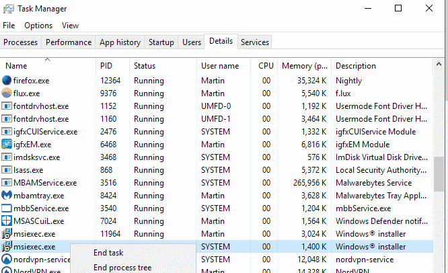Click the igfxEM Module description
Image resolution: width=448 pixels, height=273 pixels.
point(363,145)
